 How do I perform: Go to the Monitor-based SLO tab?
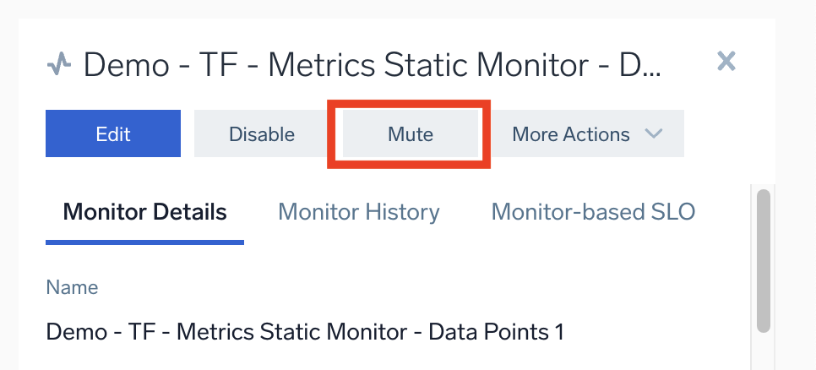click(x=593, y=211)
